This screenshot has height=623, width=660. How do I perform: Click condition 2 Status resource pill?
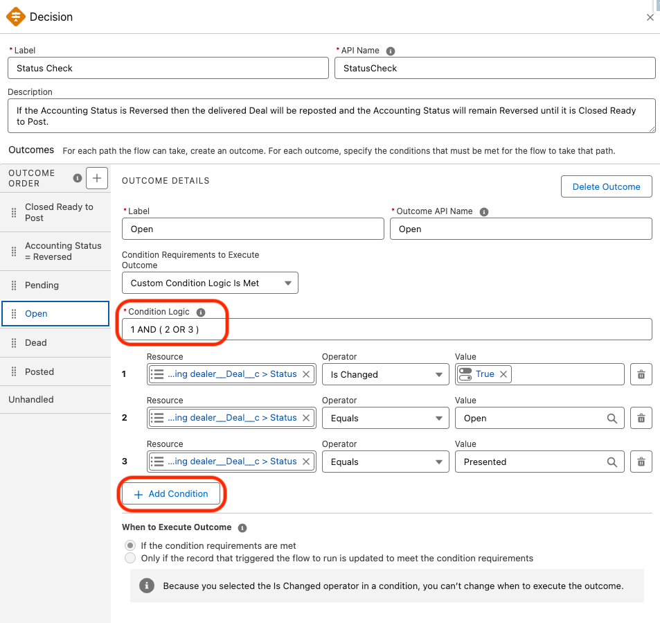coord(231,418)
